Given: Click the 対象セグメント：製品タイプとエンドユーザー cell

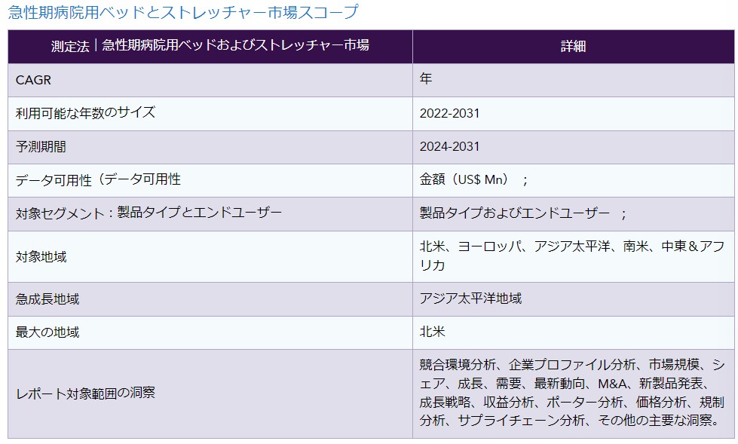Looking at the screenshot, I should pyautogui.click(x=210, y=214).
